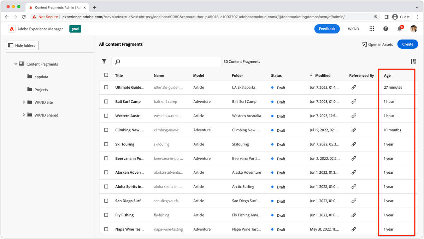424x239 pixels.
Task: Check the Fly Fishing row checkbox
Action: pos(106,215)
